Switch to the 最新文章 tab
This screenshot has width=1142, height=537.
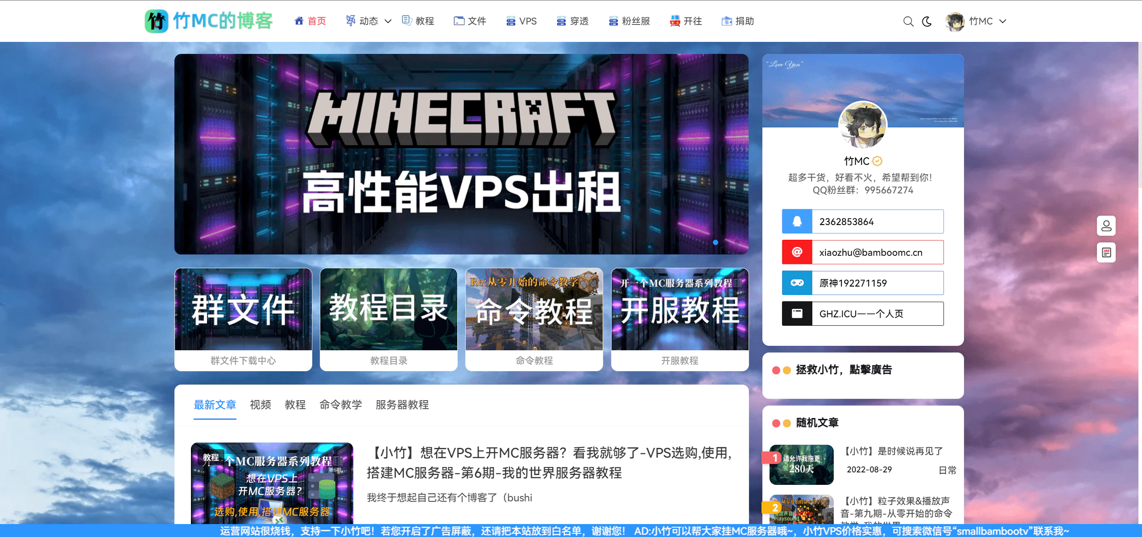pyautogui.click(x=215, y=405)
